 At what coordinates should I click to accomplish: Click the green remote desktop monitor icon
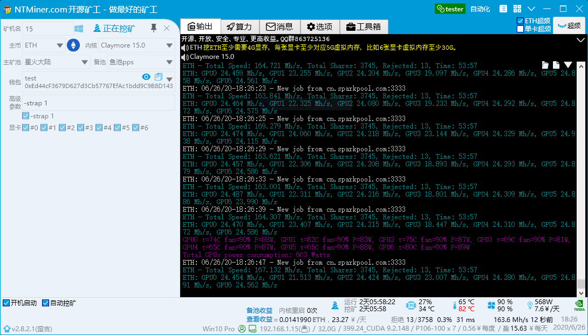pos(253,330)
